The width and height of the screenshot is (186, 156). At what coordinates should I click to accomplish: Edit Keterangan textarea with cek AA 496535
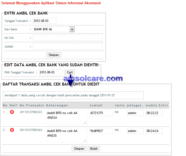tap(67, 135)
